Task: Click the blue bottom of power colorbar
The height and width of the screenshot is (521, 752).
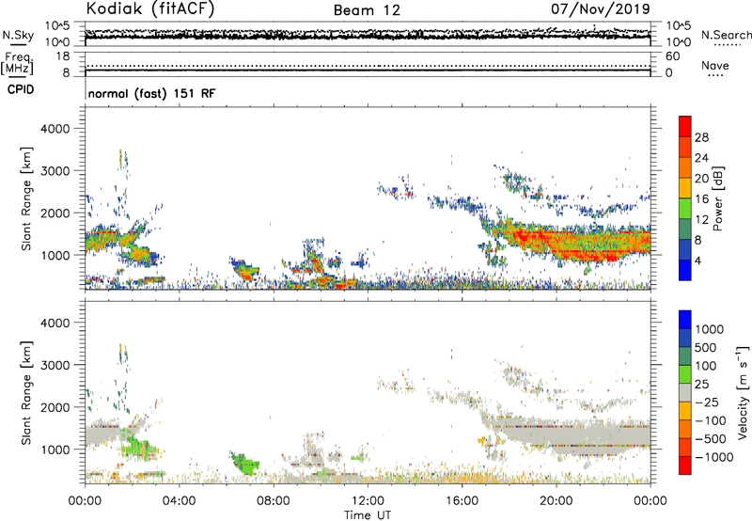Action: [x=685, y=271]
